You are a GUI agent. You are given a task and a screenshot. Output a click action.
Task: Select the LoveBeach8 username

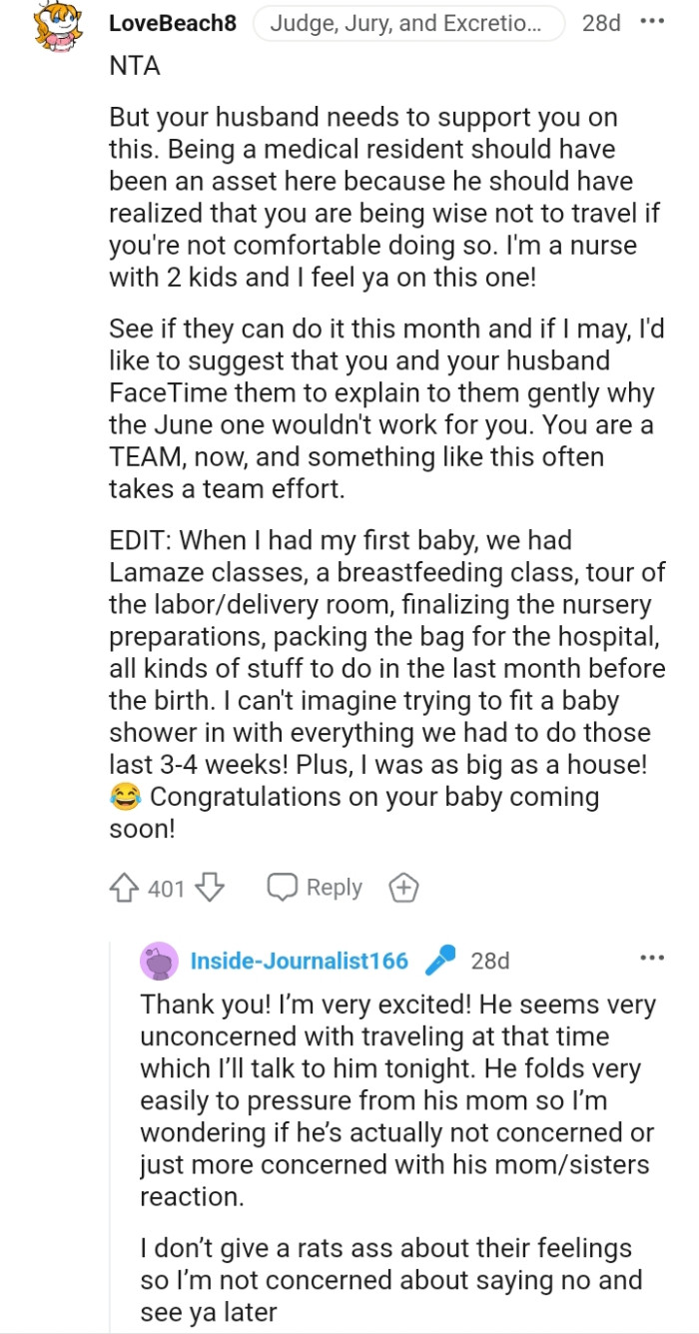click(x=172, y=23)
